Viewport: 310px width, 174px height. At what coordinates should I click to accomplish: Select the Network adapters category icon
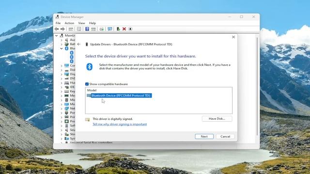[67, 108]
